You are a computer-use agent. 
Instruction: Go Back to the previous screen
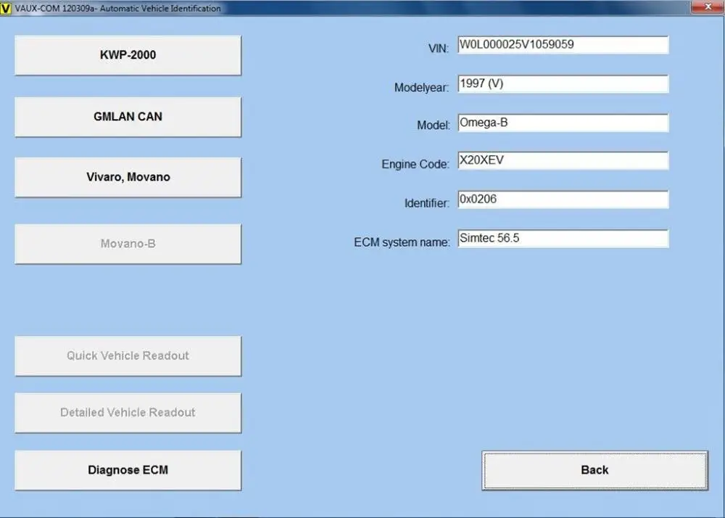[594, 470]
